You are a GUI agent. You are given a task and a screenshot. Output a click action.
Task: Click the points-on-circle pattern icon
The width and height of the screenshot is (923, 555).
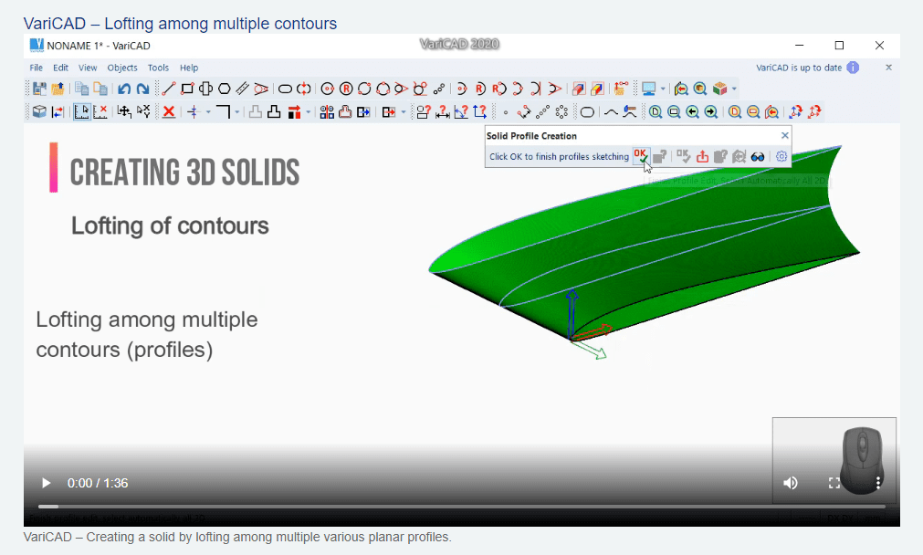click(x=561, y=112)
